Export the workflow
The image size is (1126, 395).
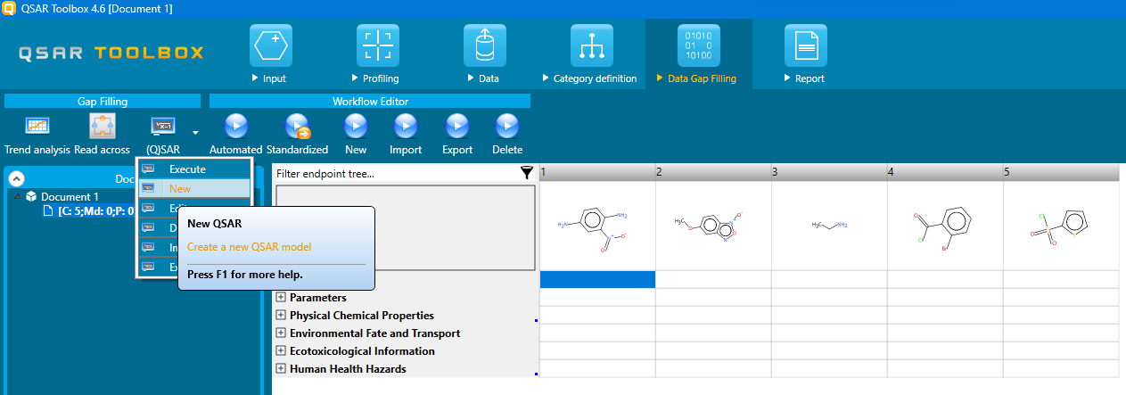(457, 135)
